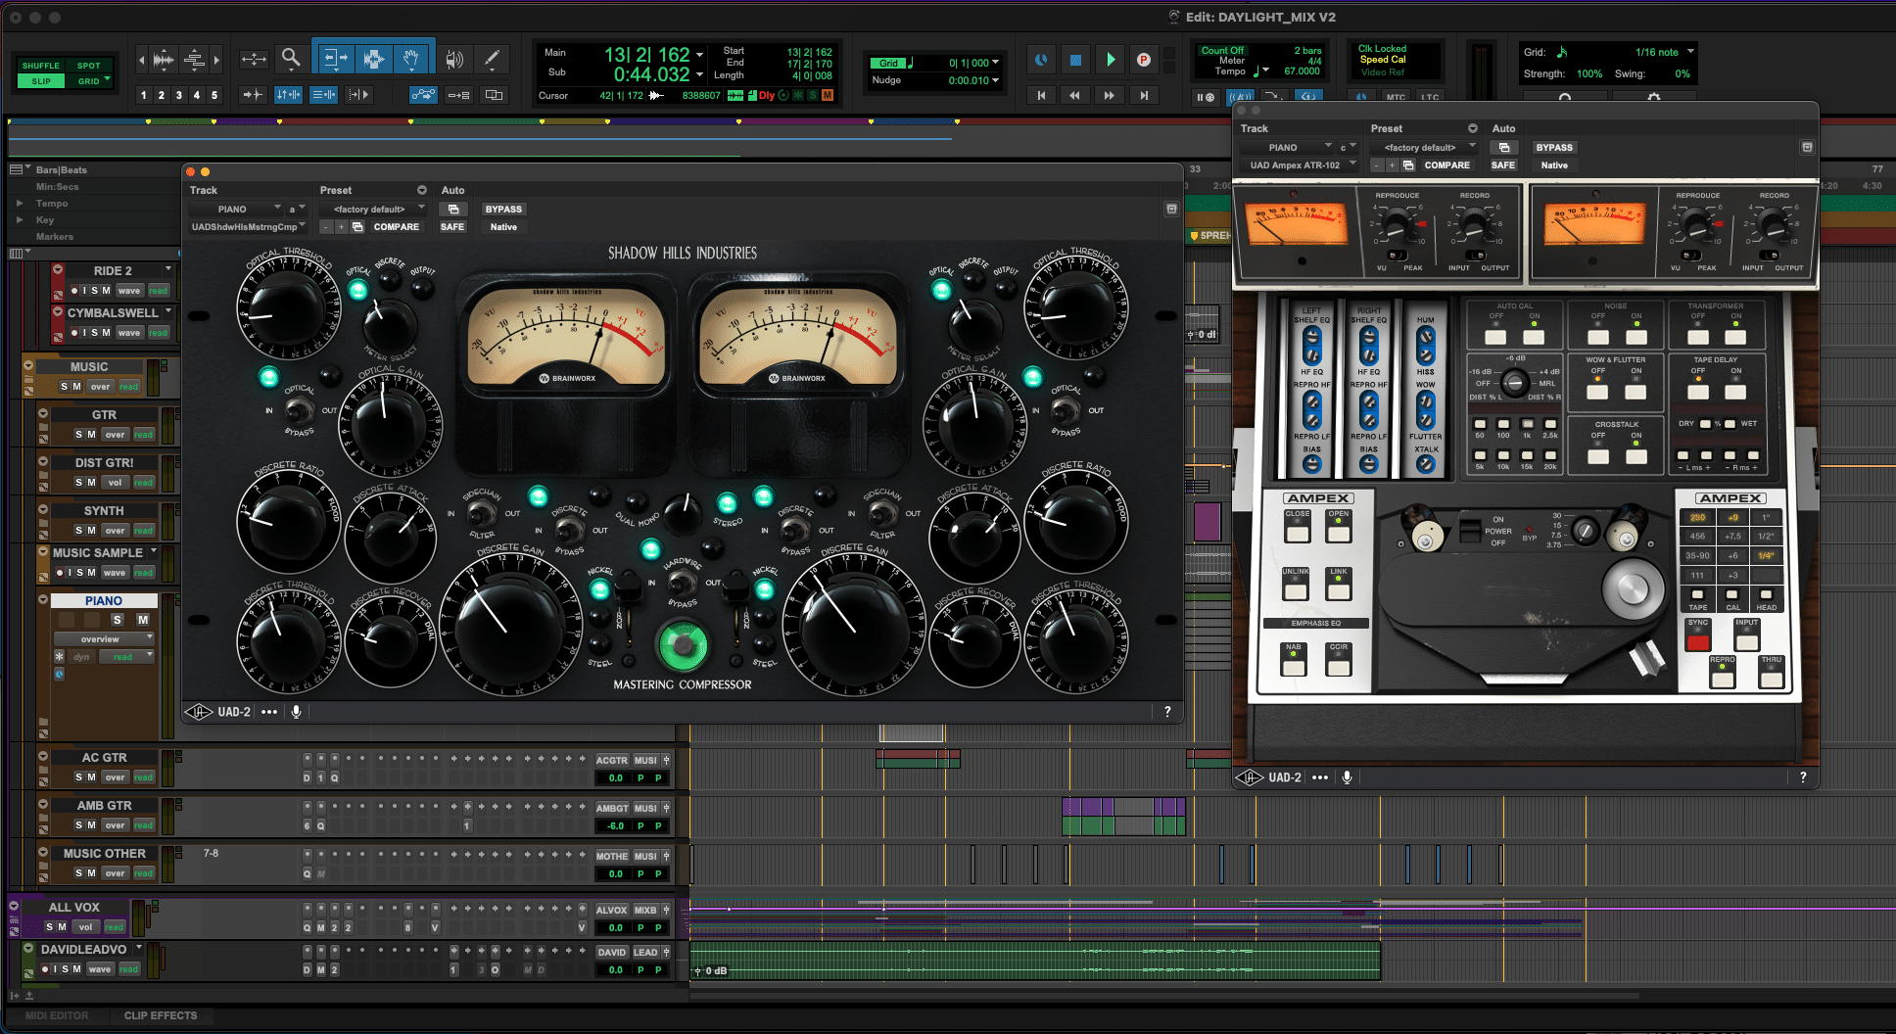The width and height of the screenshot is (1896, 1034).
Task: Toggle Tab to Transients button
Action: 253,95
